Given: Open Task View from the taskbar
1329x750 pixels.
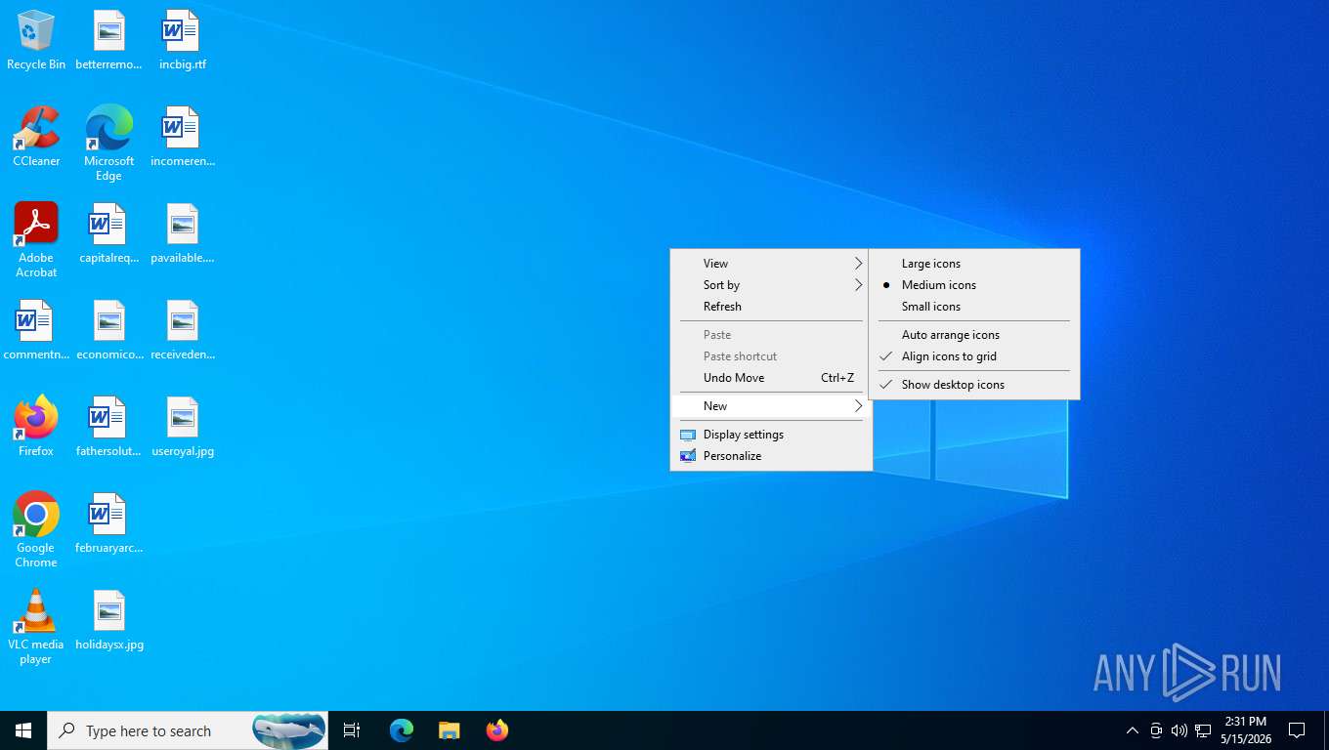Looking at the screenshot, I should (352, 730).
